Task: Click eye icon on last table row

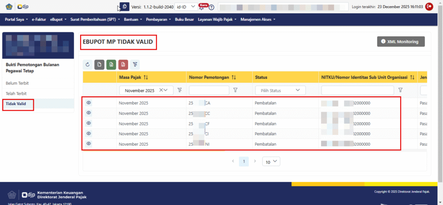Action: point(89,143)
